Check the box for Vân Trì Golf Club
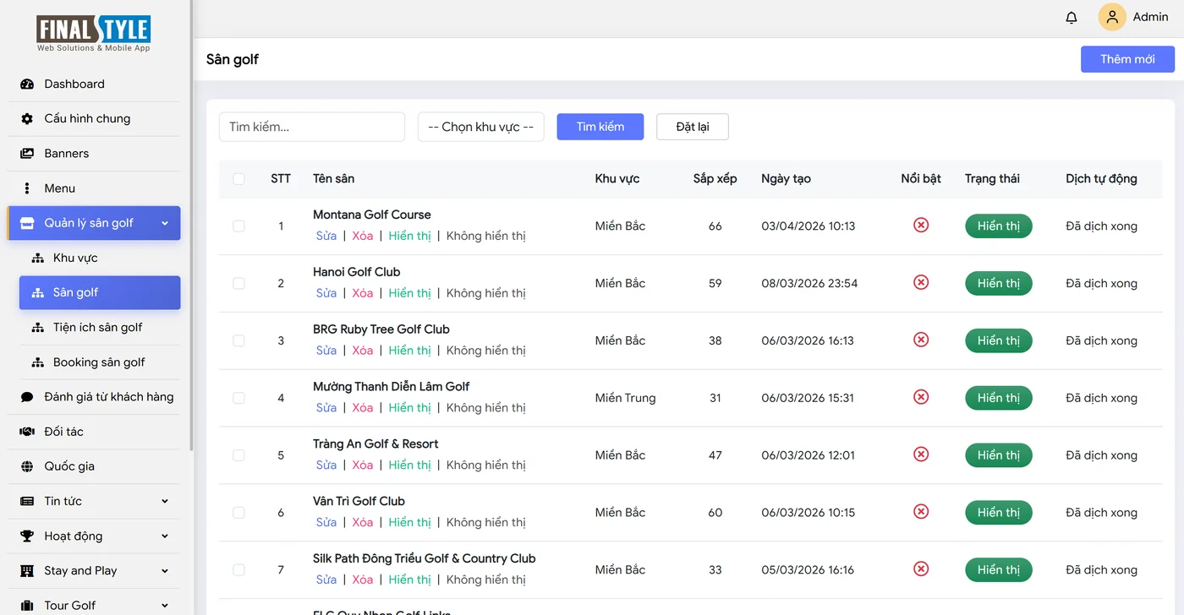1184x615 pixels. (x=238, y=513)
